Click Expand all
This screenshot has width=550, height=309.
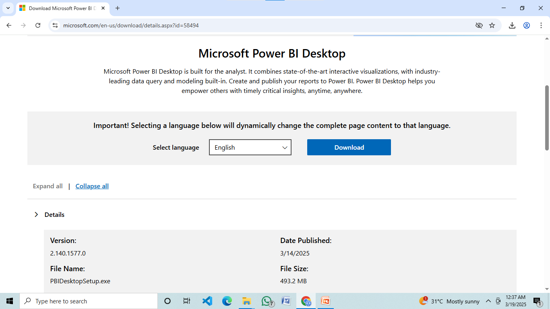click(48, 186)
